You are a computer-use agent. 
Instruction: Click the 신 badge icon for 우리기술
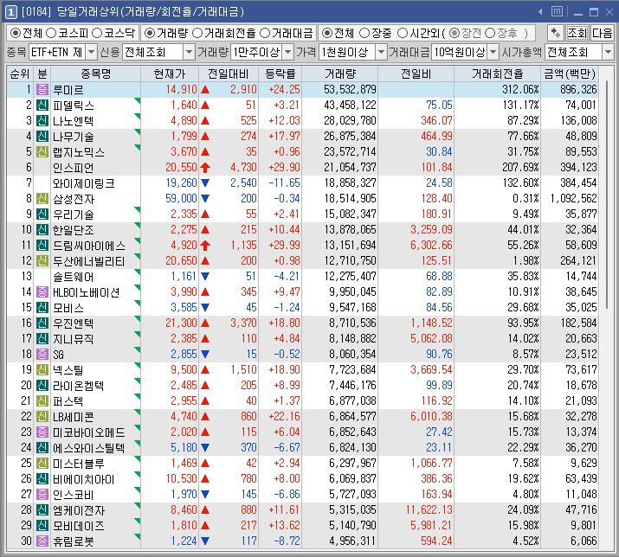pos(42,214)
